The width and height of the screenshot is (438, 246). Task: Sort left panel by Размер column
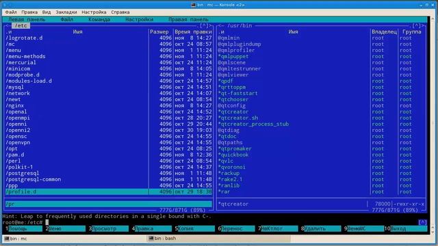point(159,32)
